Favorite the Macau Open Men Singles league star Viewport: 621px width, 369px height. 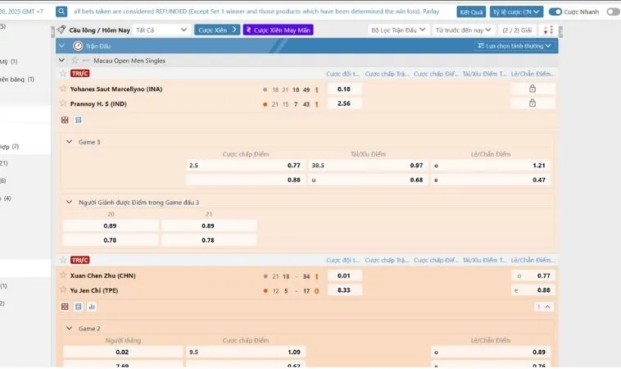click(74, 61)
